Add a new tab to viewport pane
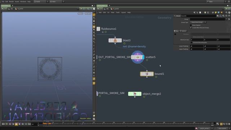Image resolution: width=231 pixels, height=130 pixels. click(x=12, y=6)
